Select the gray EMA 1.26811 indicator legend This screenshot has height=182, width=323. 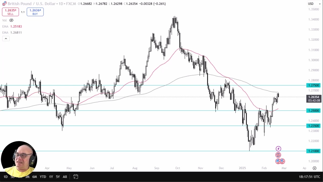[12, 33]
